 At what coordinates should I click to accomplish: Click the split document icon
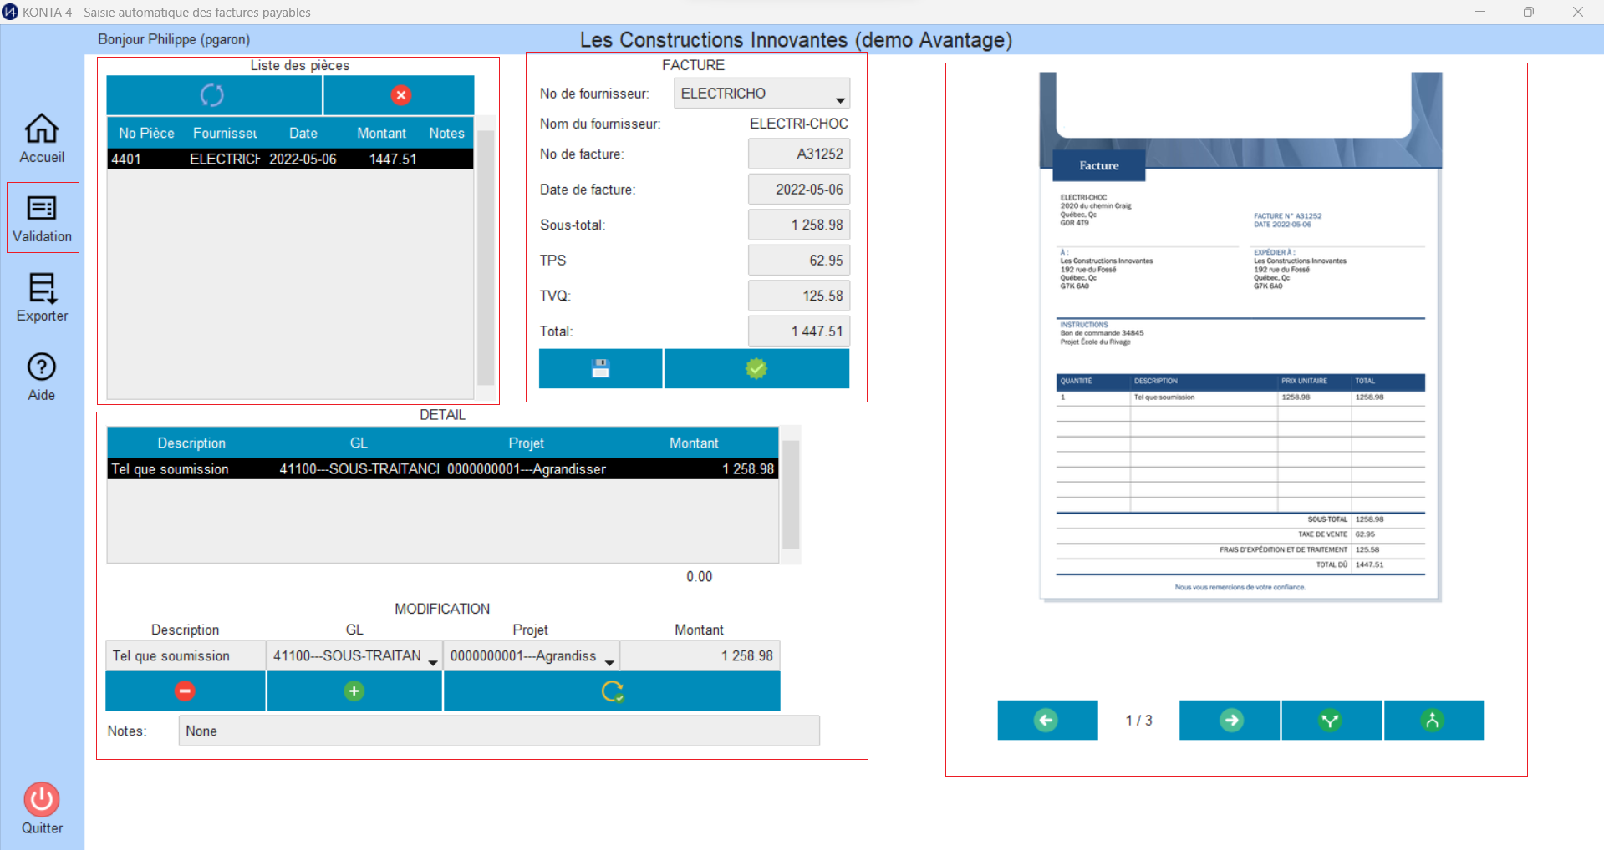coord(1331,720)
